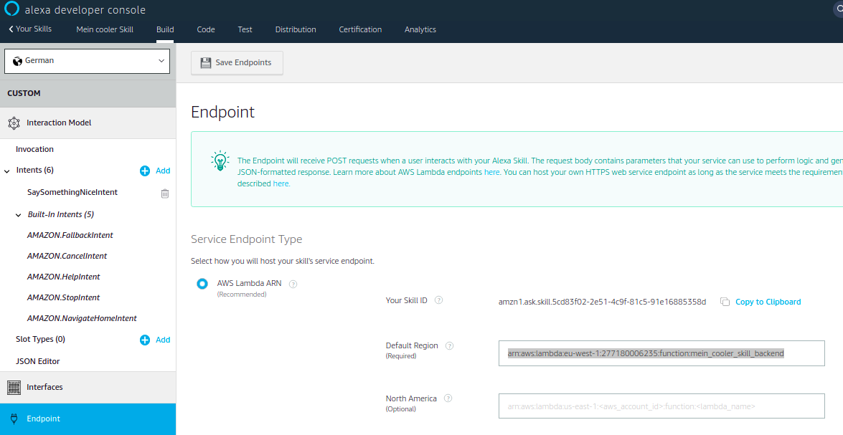Select AMAZON.StopIntent
Screen dimensions: 843x435
pyautogui.click(x=63, y=297)
